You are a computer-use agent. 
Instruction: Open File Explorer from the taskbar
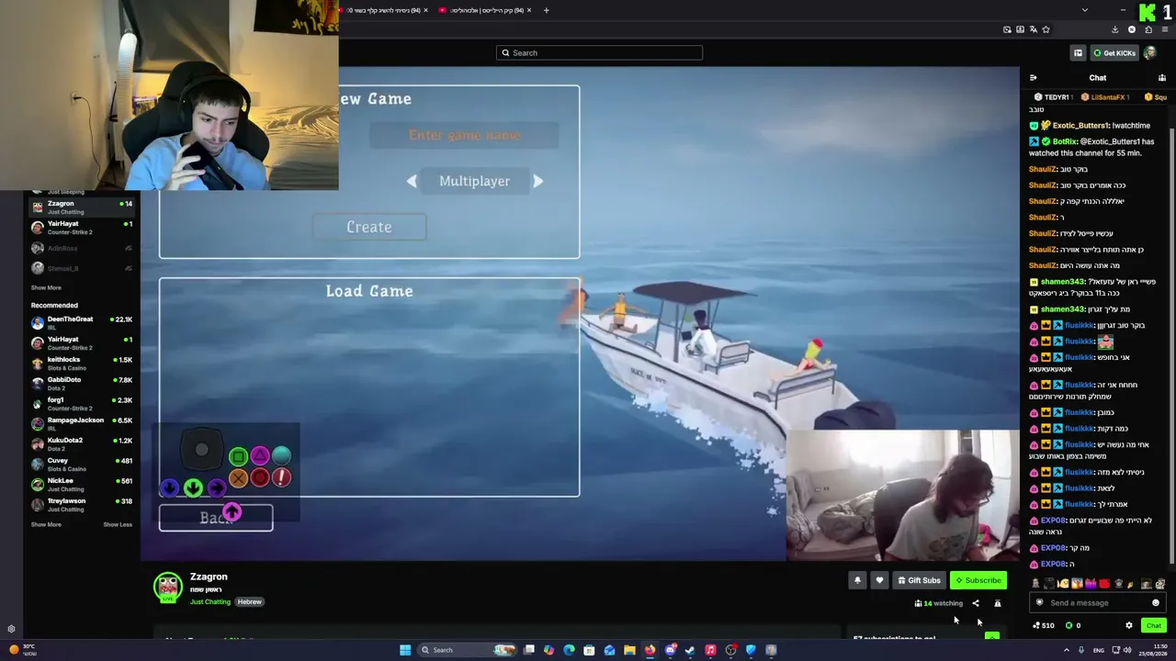[629, 650]
